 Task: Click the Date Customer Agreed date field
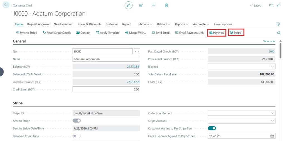coord(241,136)
